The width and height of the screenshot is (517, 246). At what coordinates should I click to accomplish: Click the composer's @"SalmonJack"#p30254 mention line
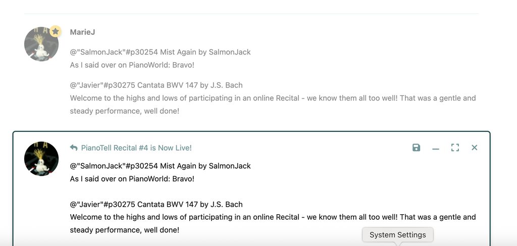[160, 166]
